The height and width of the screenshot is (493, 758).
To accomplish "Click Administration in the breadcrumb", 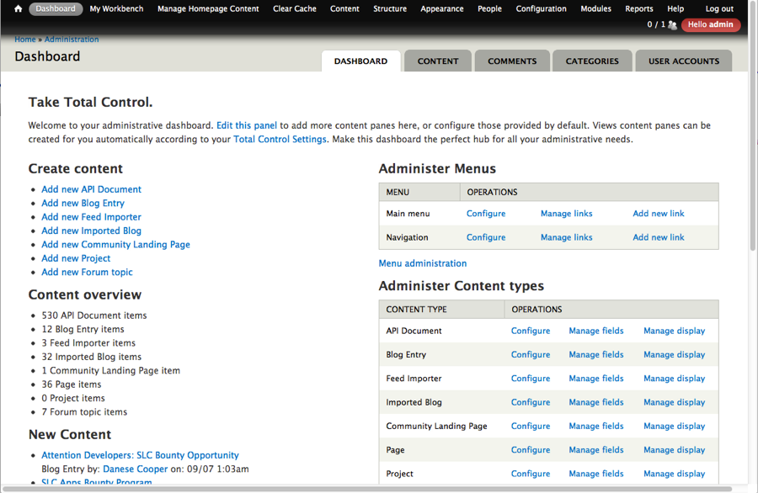I will pyautogui.click(x=72, y=39).
